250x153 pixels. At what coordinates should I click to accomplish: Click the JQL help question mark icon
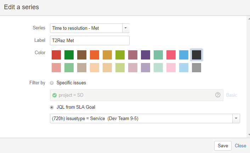click(x=218, y=95)
